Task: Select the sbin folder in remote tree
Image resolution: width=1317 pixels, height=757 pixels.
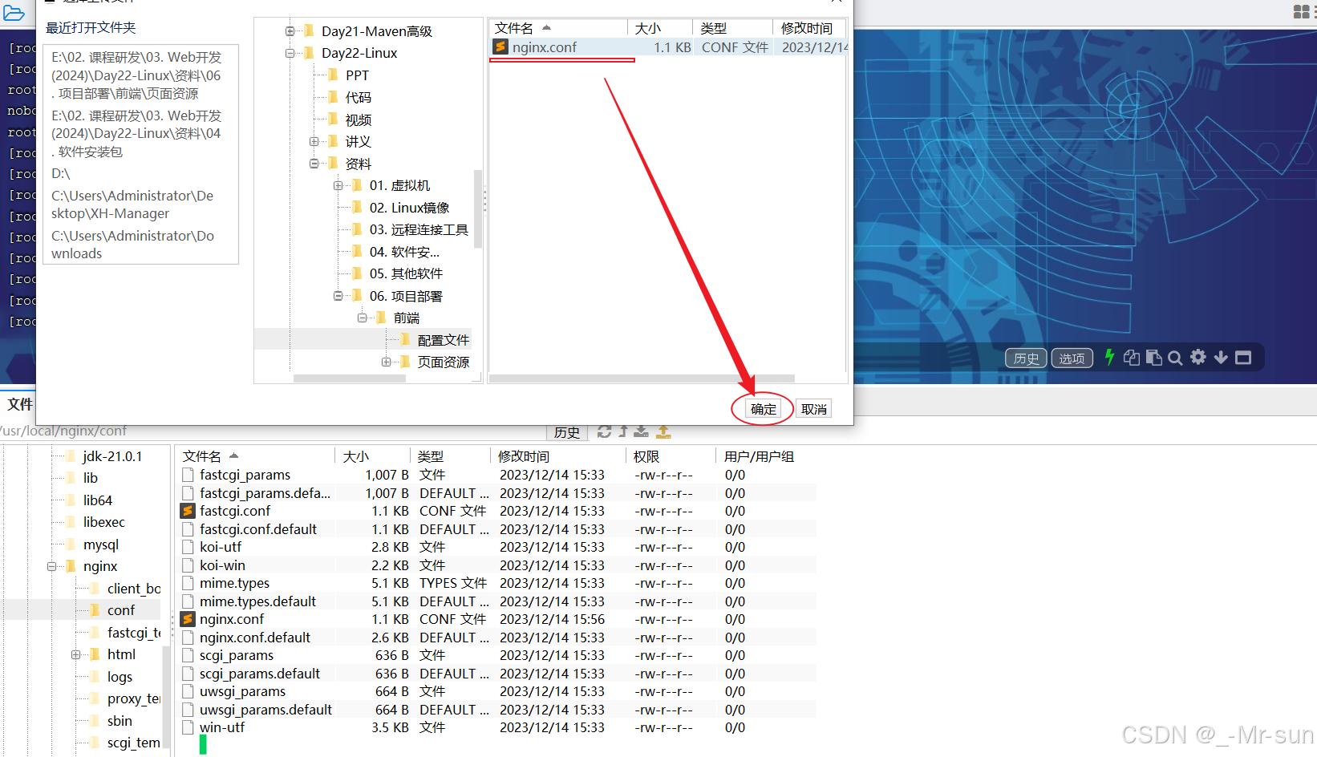Action: [x=120, y=721]
